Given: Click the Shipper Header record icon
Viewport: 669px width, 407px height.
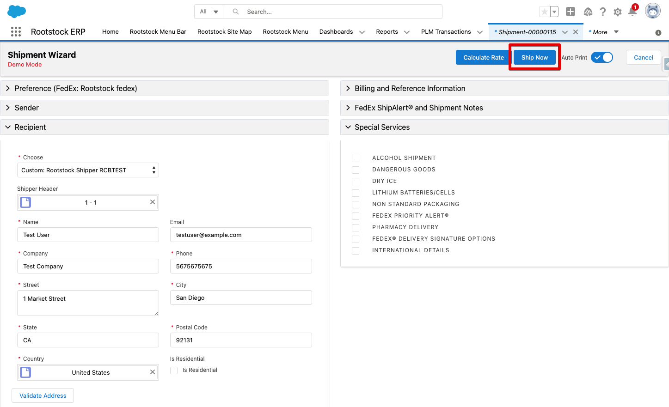Looking at the screenshot, I should coord(26,202).
